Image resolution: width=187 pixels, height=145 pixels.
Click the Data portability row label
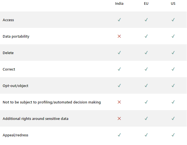tap(16, 37)
